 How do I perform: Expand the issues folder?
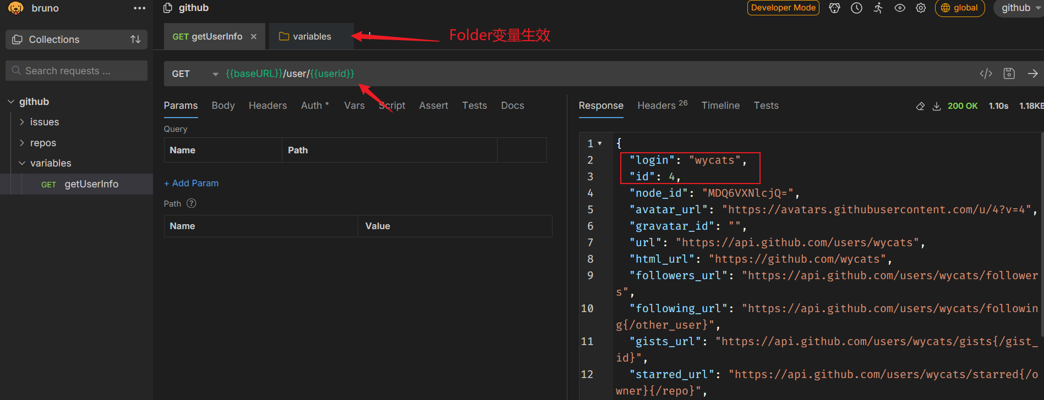point(22,122)
